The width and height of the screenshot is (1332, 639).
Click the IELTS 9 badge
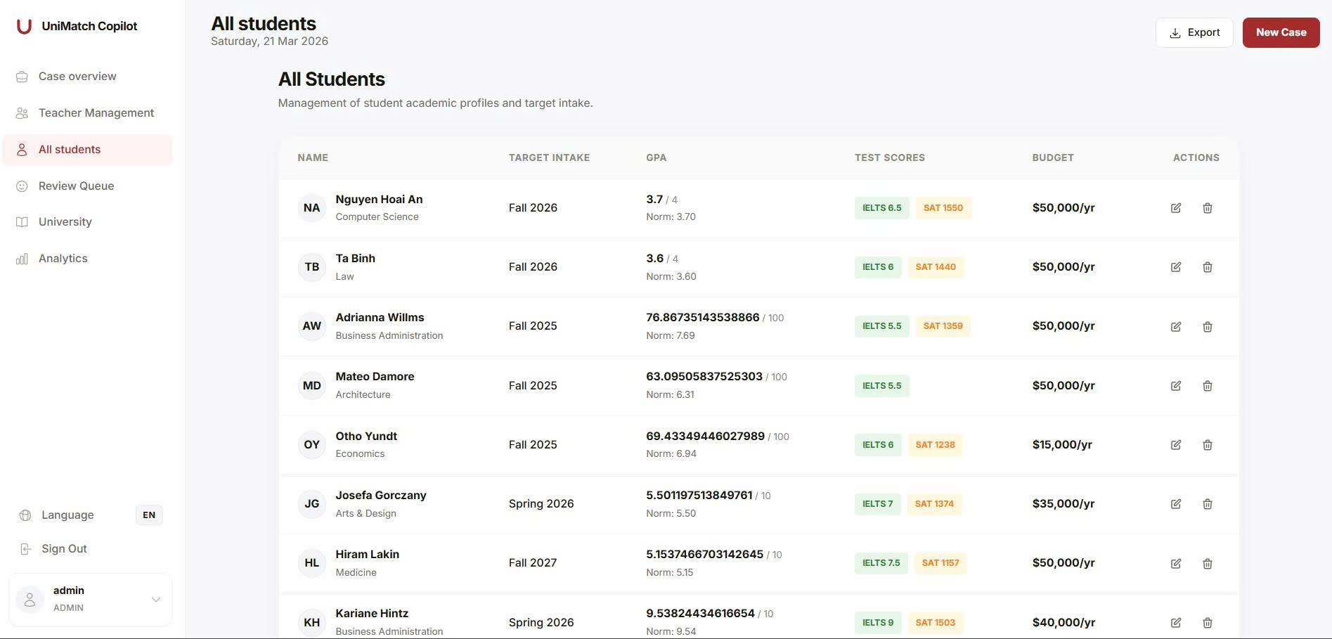878,623
